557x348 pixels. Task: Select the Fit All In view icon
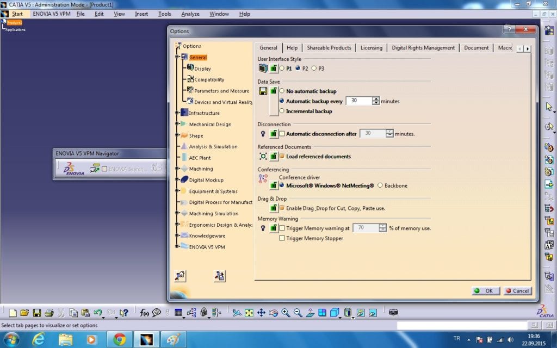click(249, 313)
